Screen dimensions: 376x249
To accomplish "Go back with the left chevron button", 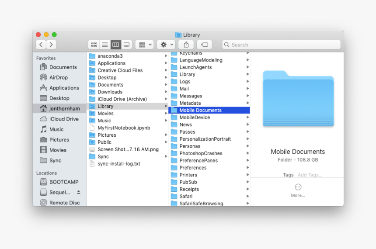I will pos(41,45).
